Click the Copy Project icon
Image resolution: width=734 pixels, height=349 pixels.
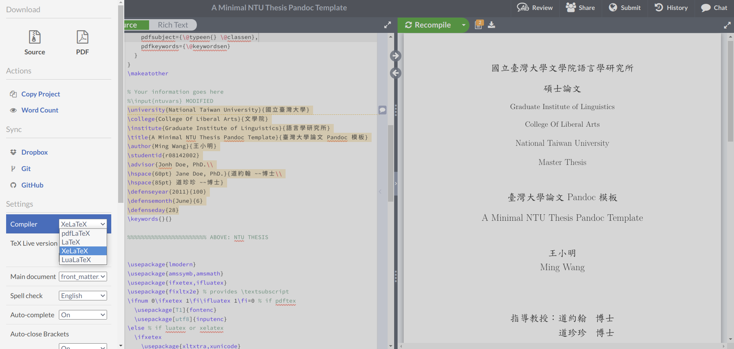click(x=13, y=94)
